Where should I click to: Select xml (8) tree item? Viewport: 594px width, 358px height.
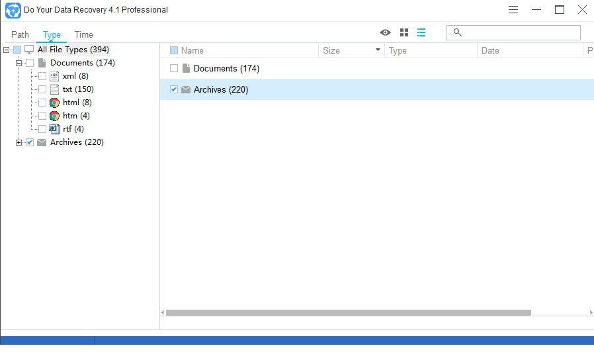(76, 76)
